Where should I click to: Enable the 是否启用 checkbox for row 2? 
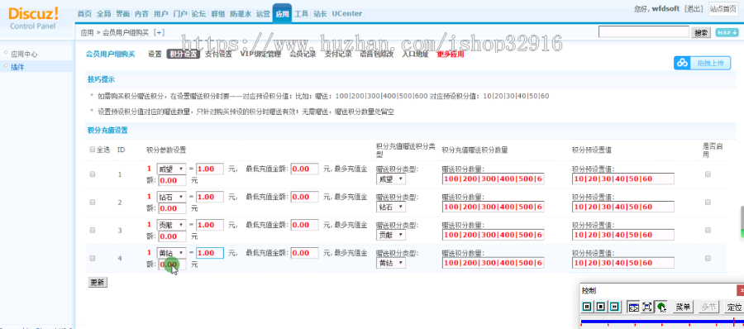(708, 203)
